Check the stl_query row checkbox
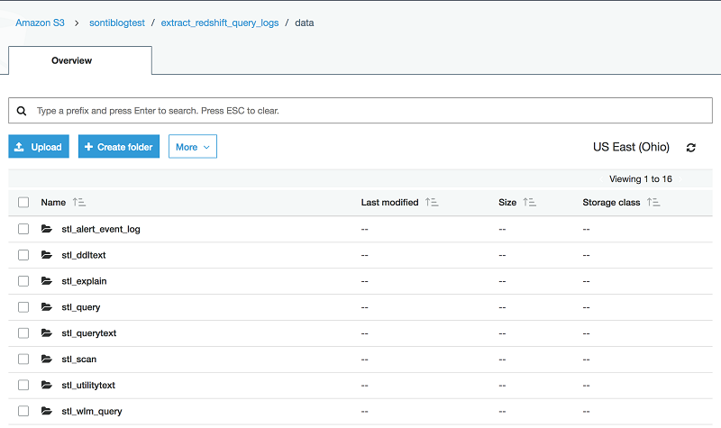The height and width of the screenshot is (428, 721). coord(23,307)
